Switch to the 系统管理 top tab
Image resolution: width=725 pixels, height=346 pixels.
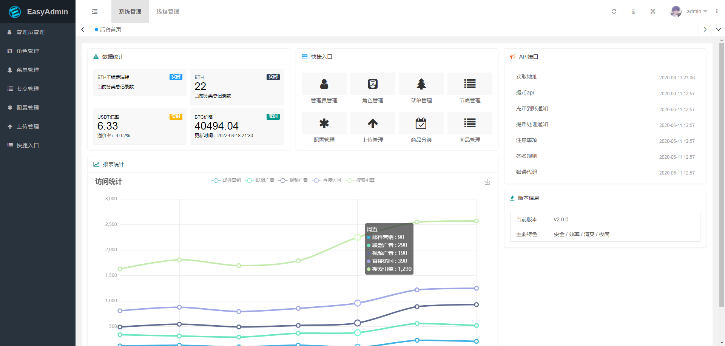click(130, 11)
